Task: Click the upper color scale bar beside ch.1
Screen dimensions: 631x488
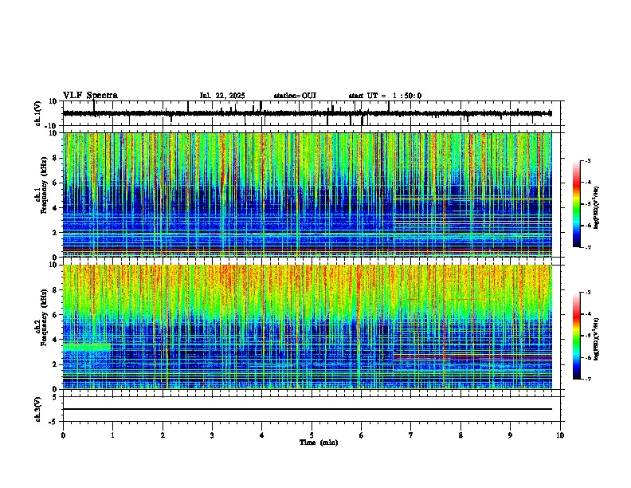Action: coord(577,204)
